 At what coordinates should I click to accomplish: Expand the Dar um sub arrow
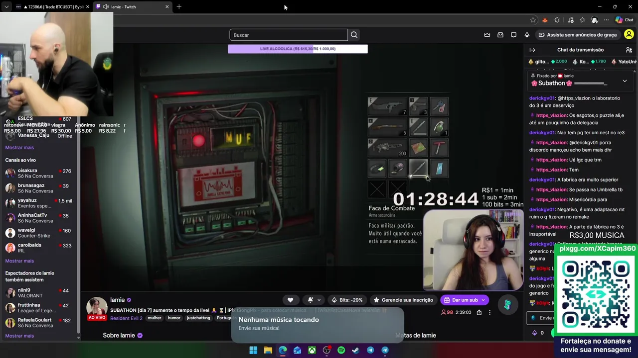(x=483, y=300)
